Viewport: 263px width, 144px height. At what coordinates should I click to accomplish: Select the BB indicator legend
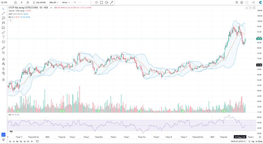click(x=10, y=17)
